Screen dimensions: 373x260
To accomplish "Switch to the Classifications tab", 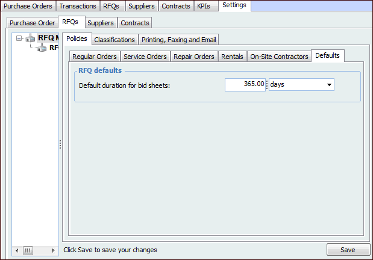I will (114, 40).
